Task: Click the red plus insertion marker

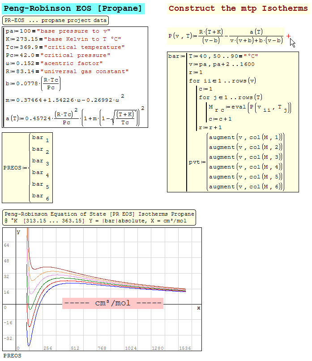Action: coord(288,36)
